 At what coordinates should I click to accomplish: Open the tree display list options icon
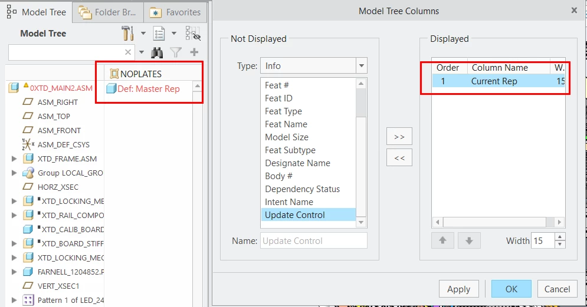[x=159, y=34]
